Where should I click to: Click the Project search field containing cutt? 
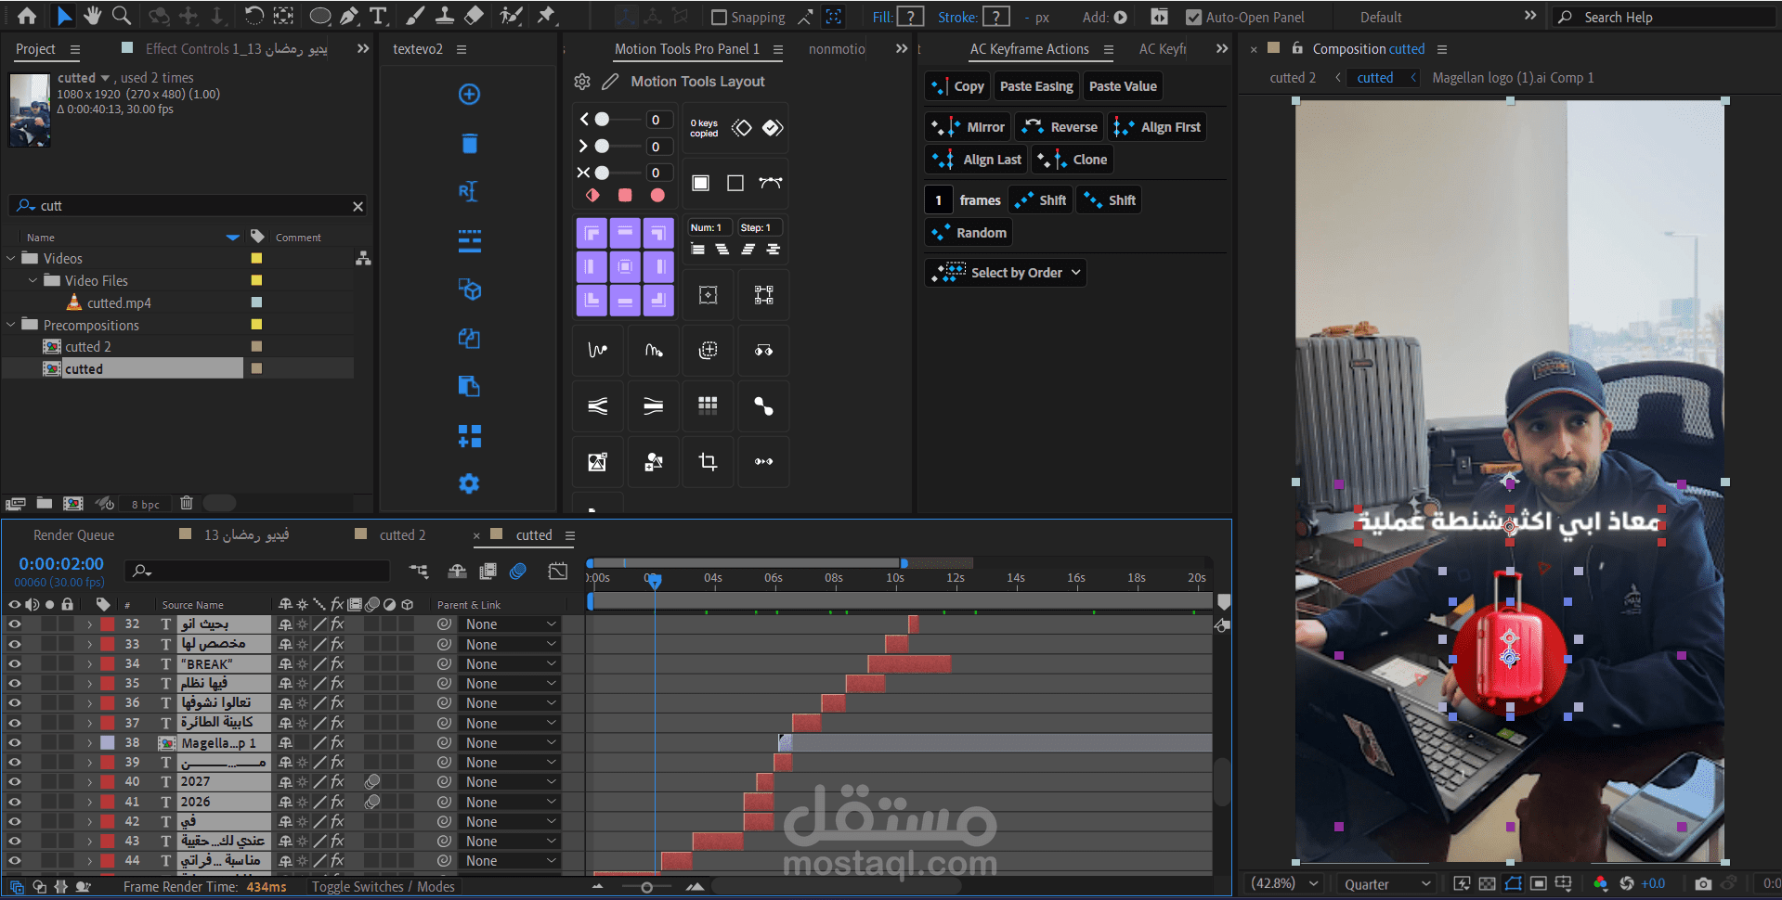point(189,206)
